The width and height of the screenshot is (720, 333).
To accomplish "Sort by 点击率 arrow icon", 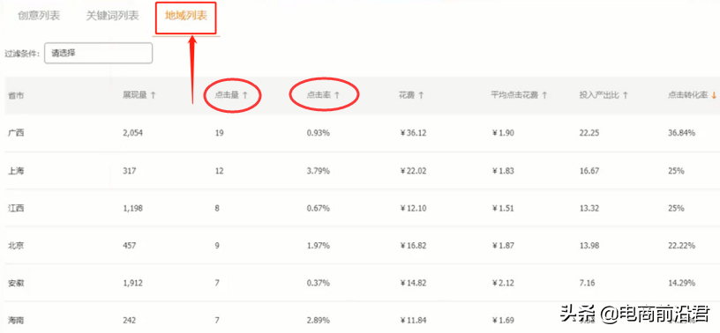I will (337, 95).
